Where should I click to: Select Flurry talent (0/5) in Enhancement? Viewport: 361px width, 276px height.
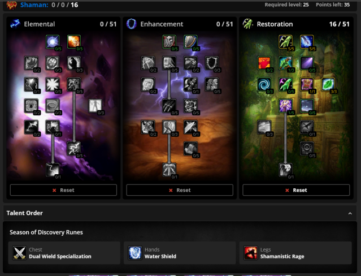click(x=169, y=106)
